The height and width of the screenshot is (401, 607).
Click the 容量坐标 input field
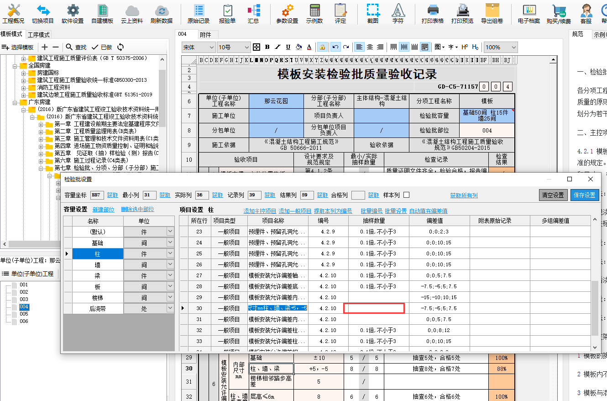tap(97, 195)
